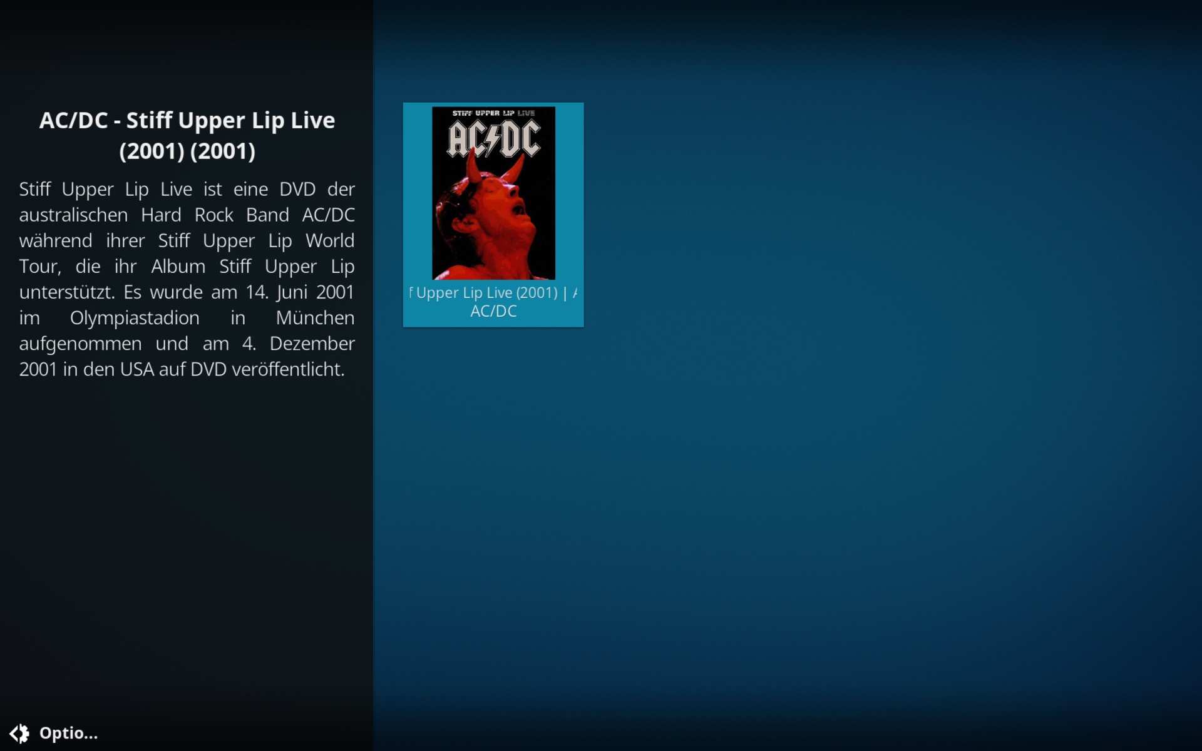This screenshot has height=751, width=1202.
Task: Click the word "München" in the description
Action: pyautogui.click(x=315, y=317)
